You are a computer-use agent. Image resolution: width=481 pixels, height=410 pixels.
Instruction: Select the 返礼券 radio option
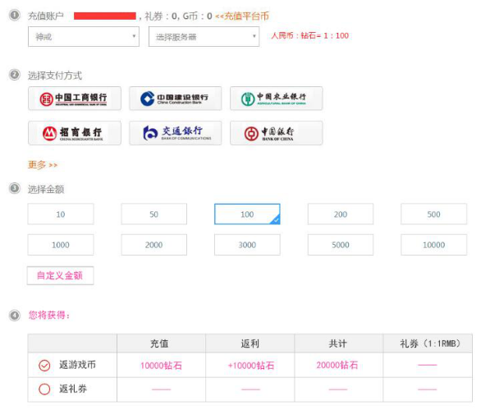(x=44, y=389)
